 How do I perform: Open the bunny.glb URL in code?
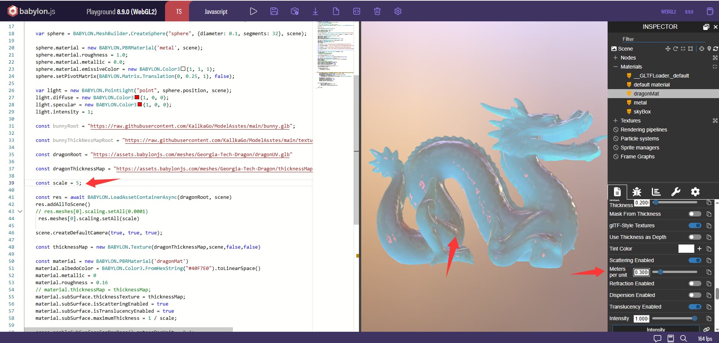pos(190,126)
